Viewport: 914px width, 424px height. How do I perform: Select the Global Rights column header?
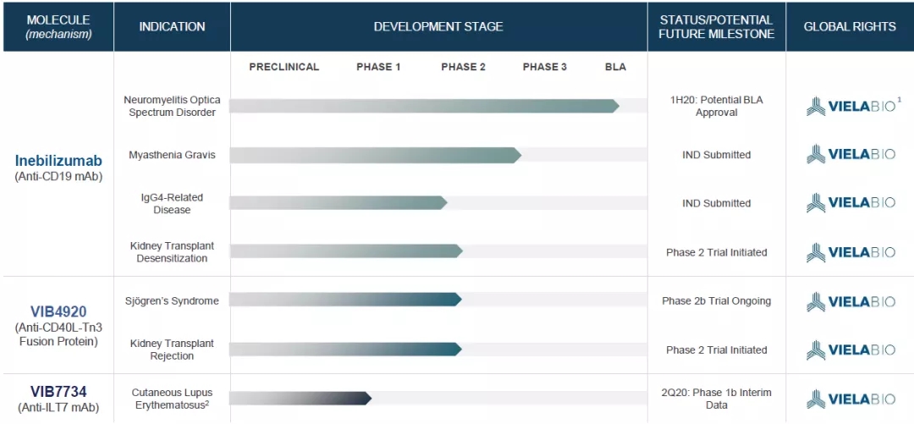pos(850,27)
